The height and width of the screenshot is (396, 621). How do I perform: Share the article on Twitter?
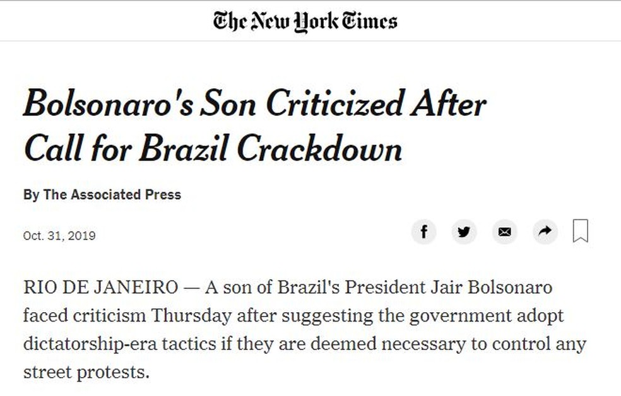point(464,231)
